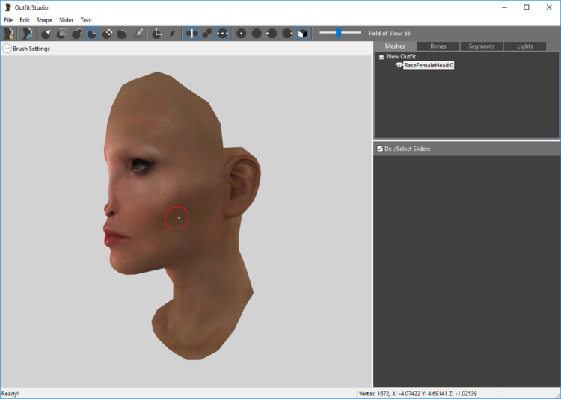Click the Load Outfit icon in toolbar
Screen dimensions: 561x399
pyautogui.click(x=27, y=34)
